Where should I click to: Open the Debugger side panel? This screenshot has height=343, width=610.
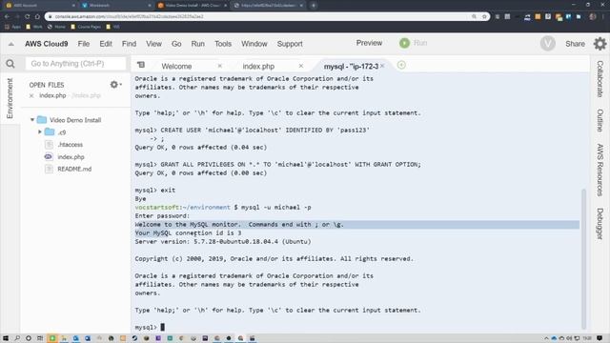click(x=600, y=224)
